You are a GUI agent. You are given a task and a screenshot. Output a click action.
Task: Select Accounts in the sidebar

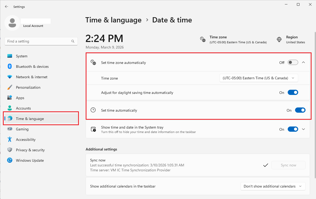tap(41, 108)
